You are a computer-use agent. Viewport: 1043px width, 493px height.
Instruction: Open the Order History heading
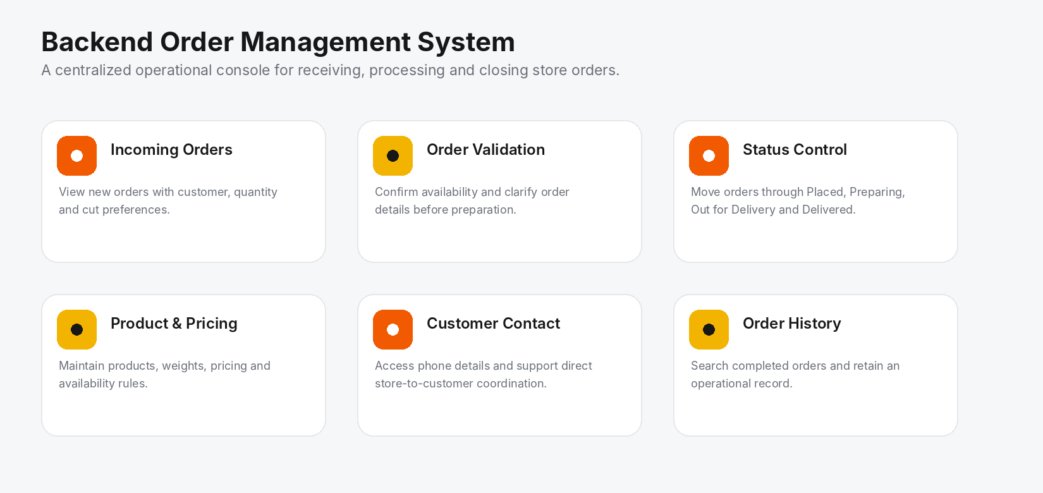(791, 324)
